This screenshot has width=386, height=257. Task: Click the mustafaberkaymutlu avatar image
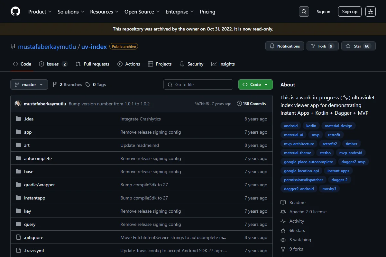coord(18,104)
